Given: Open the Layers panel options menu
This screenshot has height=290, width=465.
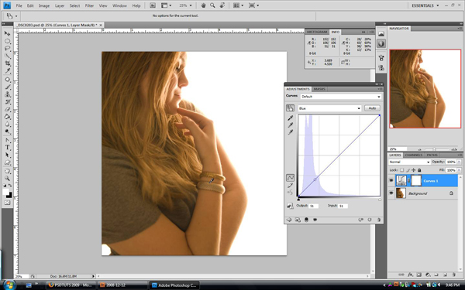Looking at the screenshot, I should tap(460, 155).
